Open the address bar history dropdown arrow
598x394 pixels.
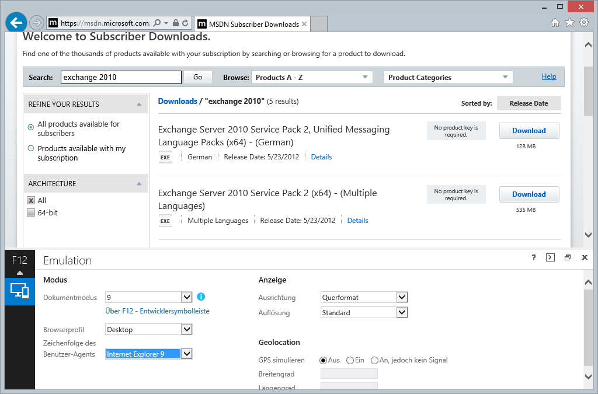click(x=166, y=23)
